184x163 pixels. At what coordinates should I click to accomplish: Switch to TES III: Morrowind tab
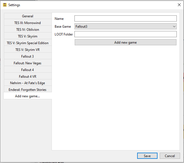pyautogui.click(x=28, y=23)
